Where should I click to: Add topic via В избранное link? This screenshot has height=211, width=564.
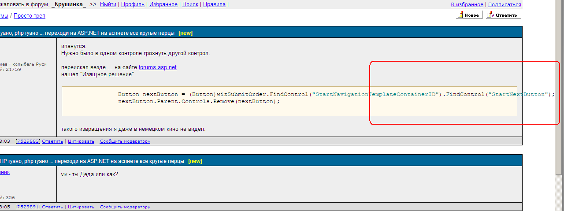pos(467,4)
